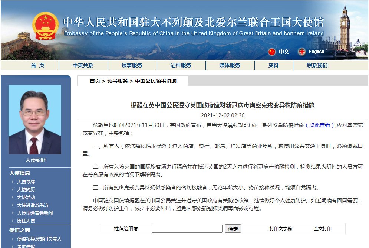Image resolution: width=369 pixels, height=248 pixels.
Task: Click the English embassy name in the banner
Action: point(194,33)
